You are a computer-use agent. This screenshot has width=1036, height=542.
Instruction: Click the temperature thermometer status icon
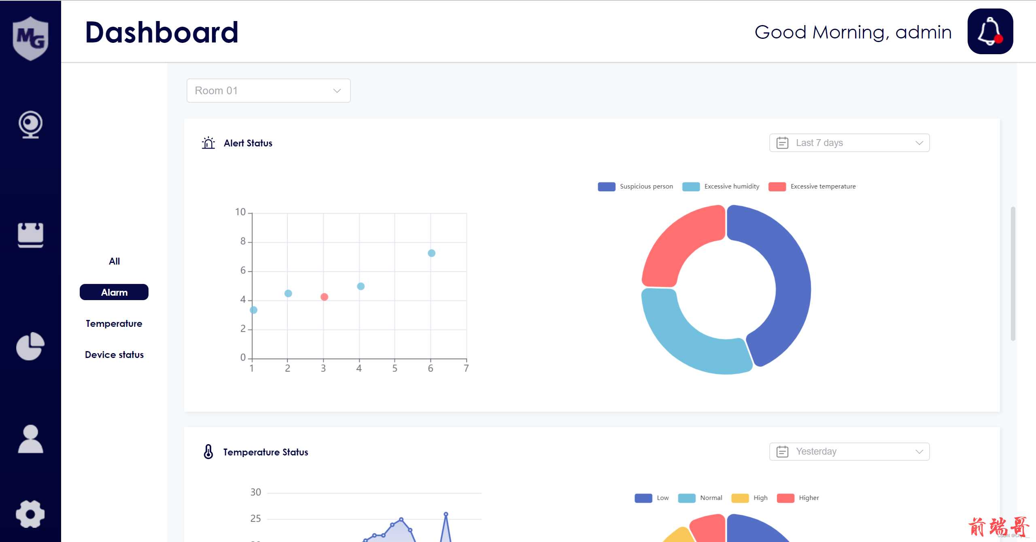click(x=209, y=451)
